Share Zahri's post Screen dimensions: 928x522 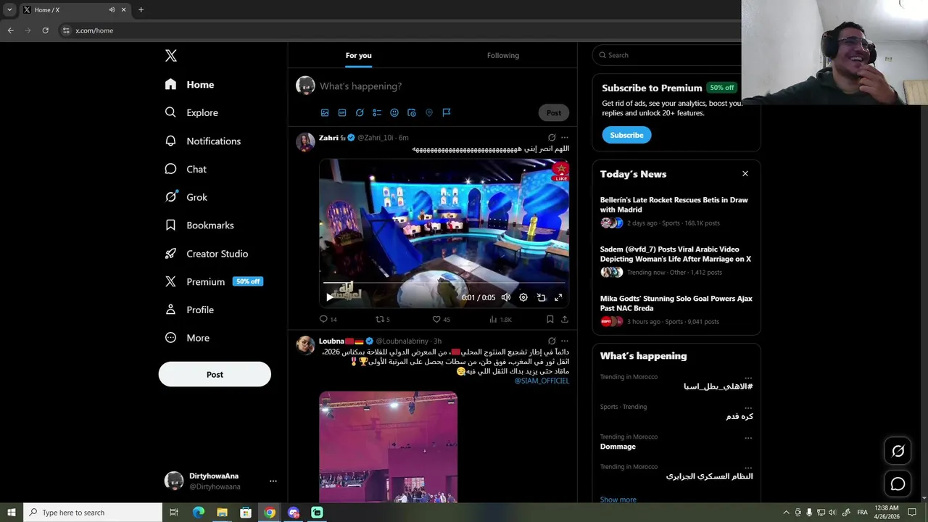click(565, 319)
